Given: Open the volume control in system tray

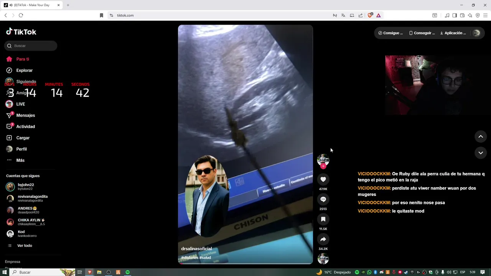Looking at the screenshot, I should (449, 272).
